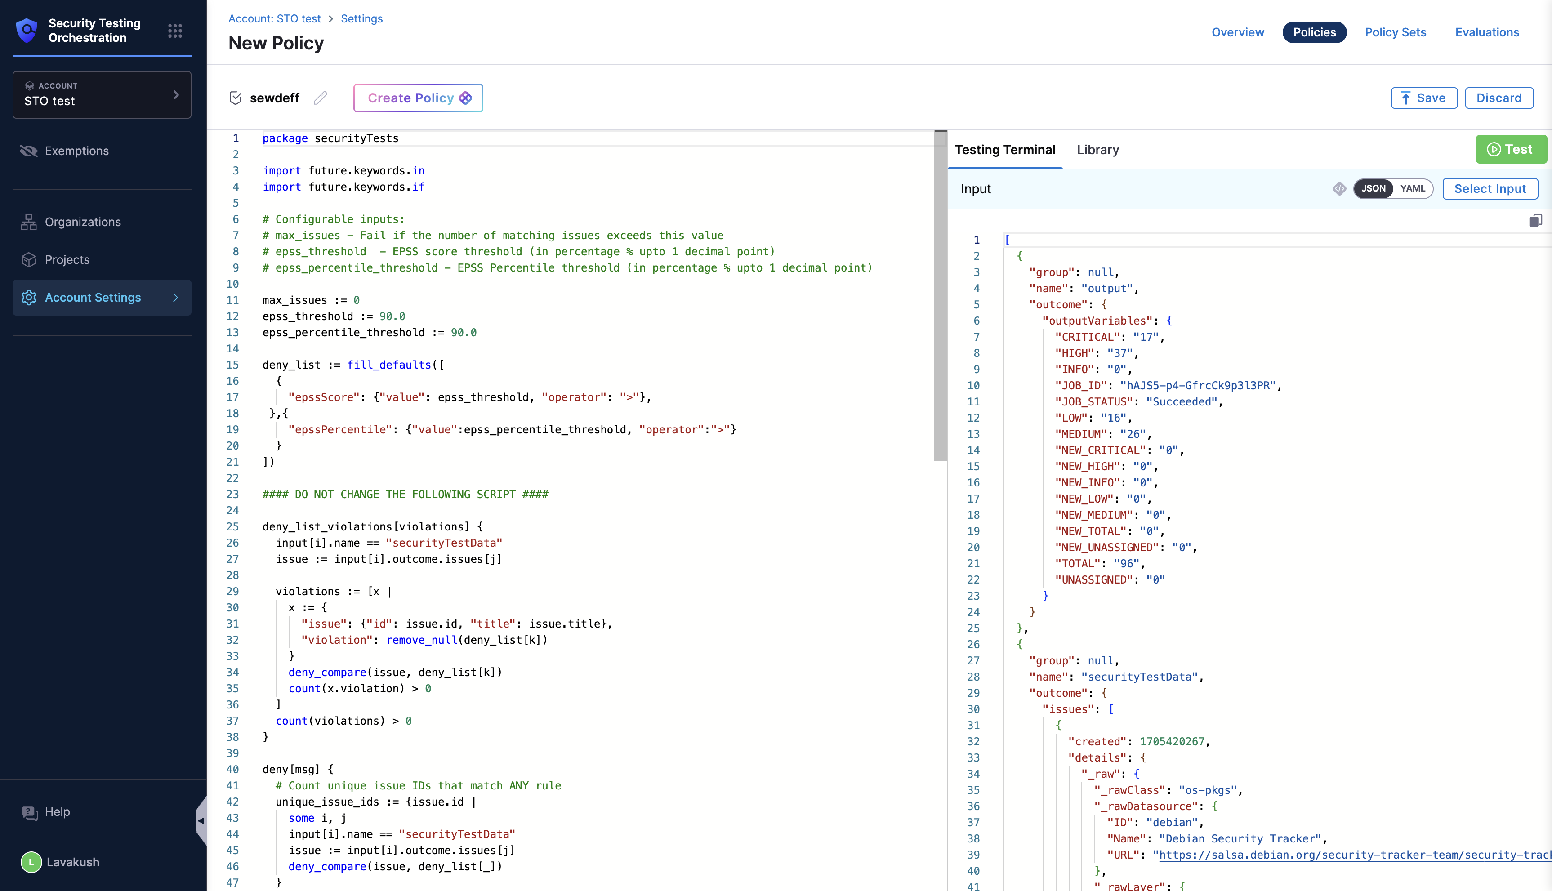Switch the input format to JSON
Screen dimensions: 1552x891
tap(1374, 188)
